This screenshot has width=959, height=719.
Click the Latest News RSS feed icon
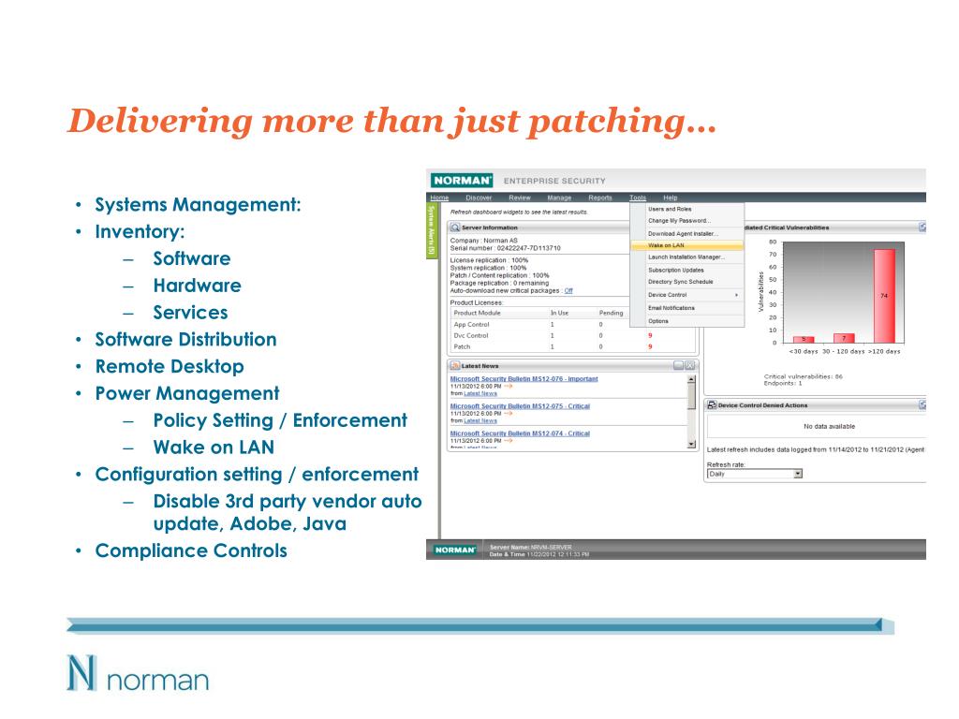(x=455, y=366)
